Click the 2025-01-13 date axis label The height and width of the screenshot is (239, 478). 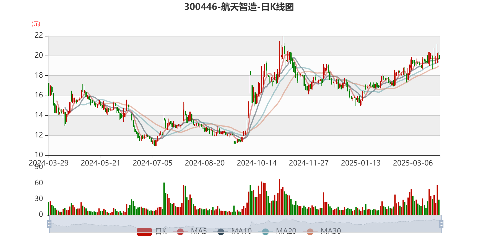pos(361,163)
